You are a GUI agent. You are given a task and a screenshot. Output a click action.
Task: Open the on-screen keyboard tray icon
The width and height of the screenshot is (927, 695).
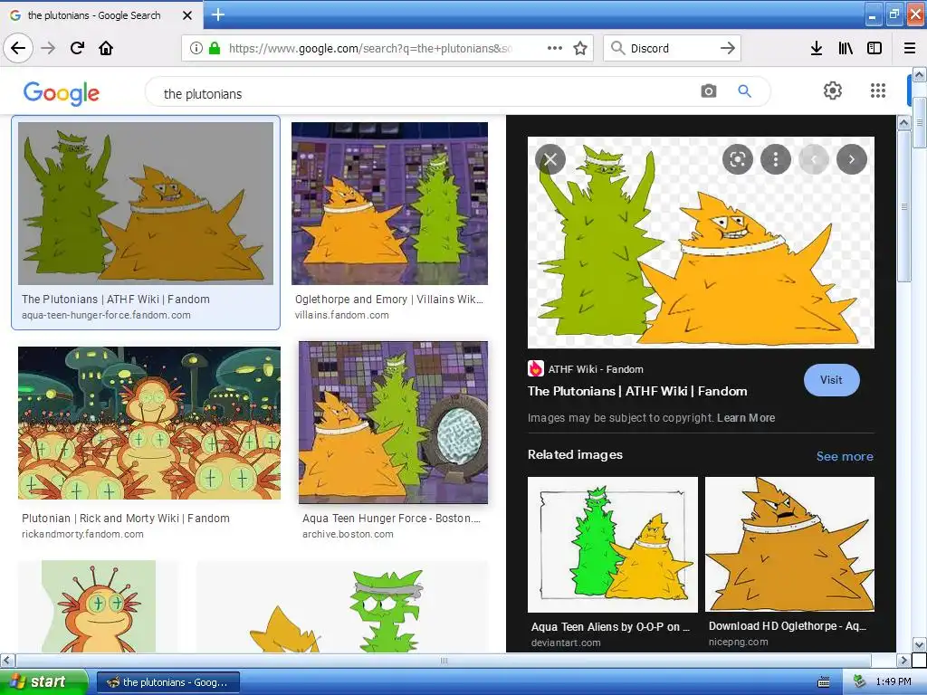824,682
